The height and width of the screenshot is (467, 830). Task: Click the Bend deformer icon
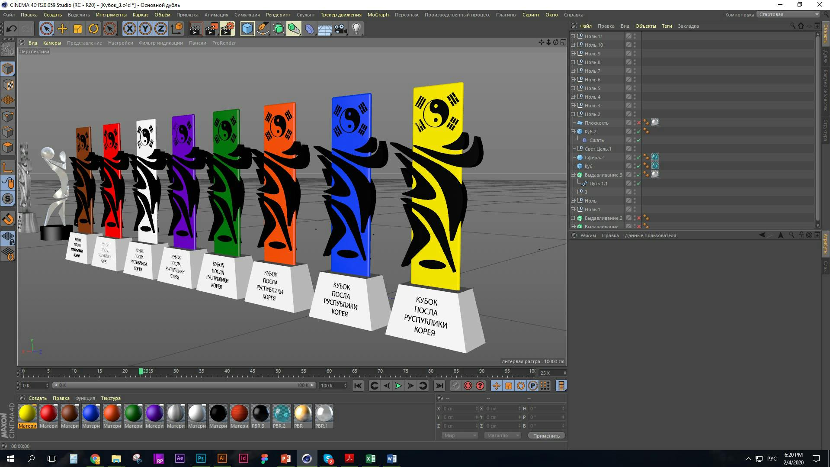pos(310,29)
